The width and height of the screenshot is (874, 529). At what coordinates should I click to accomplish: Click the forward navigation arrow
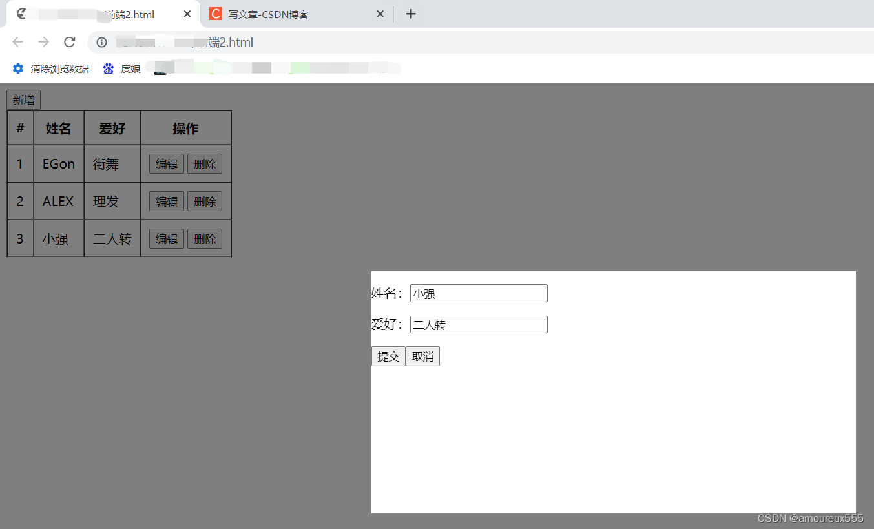(43, 42)
